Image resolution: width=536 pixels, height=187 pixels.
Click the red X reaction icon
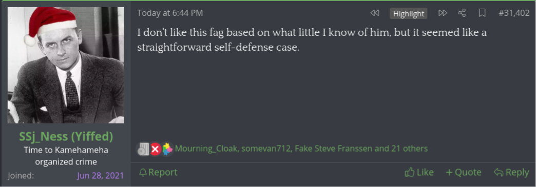pyautogui.click(x=156, y=149)
